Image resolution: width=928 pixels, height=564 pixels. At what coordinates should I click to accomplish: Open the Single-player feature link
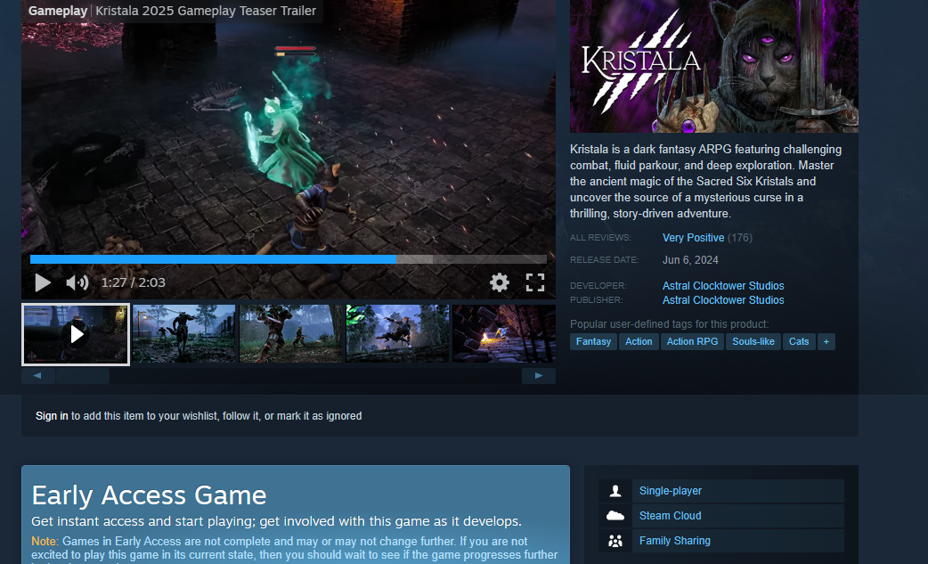[x=670, y=491]
